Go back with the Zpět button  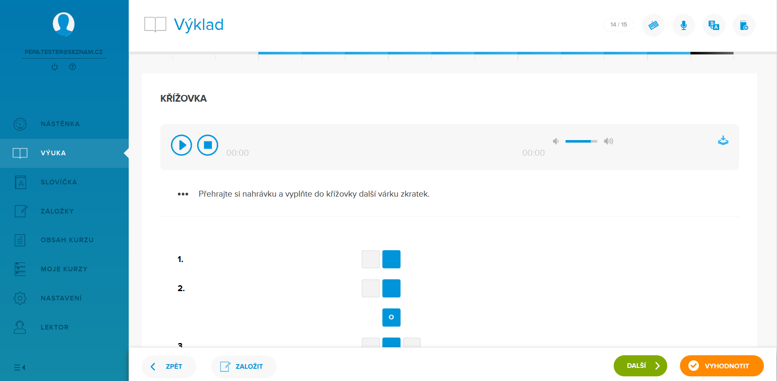point(169,366)
